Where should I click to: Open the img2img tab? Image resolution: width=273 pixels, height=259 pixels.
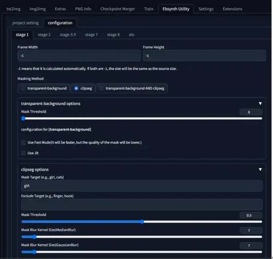(x=38, y=9)
